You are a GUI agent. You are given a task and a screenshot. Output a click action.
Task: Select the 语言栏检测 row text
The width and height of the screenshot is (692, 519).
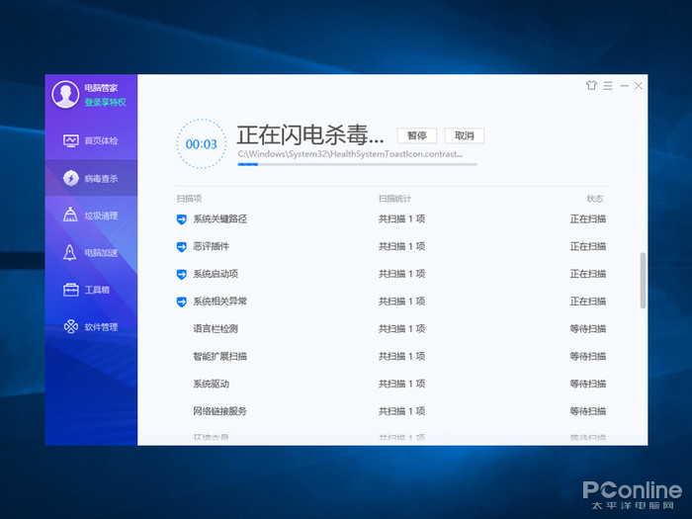click(x=216, y=329)
